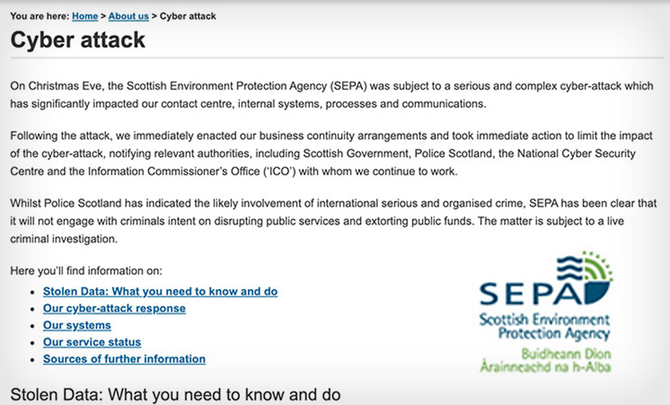This screenshot has height=405, width=670.
Task: Click the 'Cyber attack' breadcrumb text
Action: (188, 16)
